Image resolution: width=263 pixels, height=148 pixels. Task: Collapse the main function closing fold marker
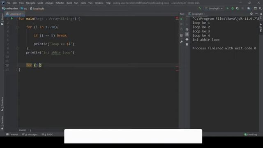coord(17,69)
